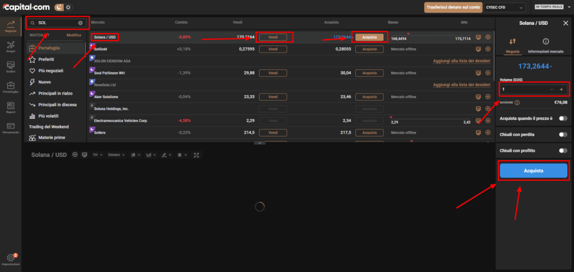Click Acquista for Aker Solutions
The width and height of the screenshot is (574, 272).
(x=369, y=97)
